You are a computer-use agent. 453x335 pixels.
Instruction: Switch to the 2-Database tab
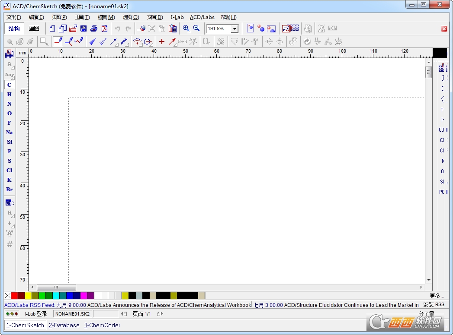pyautogui.click(x=64, y=325)
